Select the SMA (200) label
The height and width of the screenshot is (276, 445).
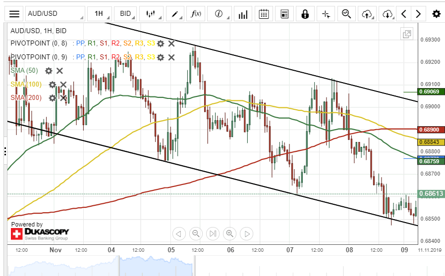point(26,98)
